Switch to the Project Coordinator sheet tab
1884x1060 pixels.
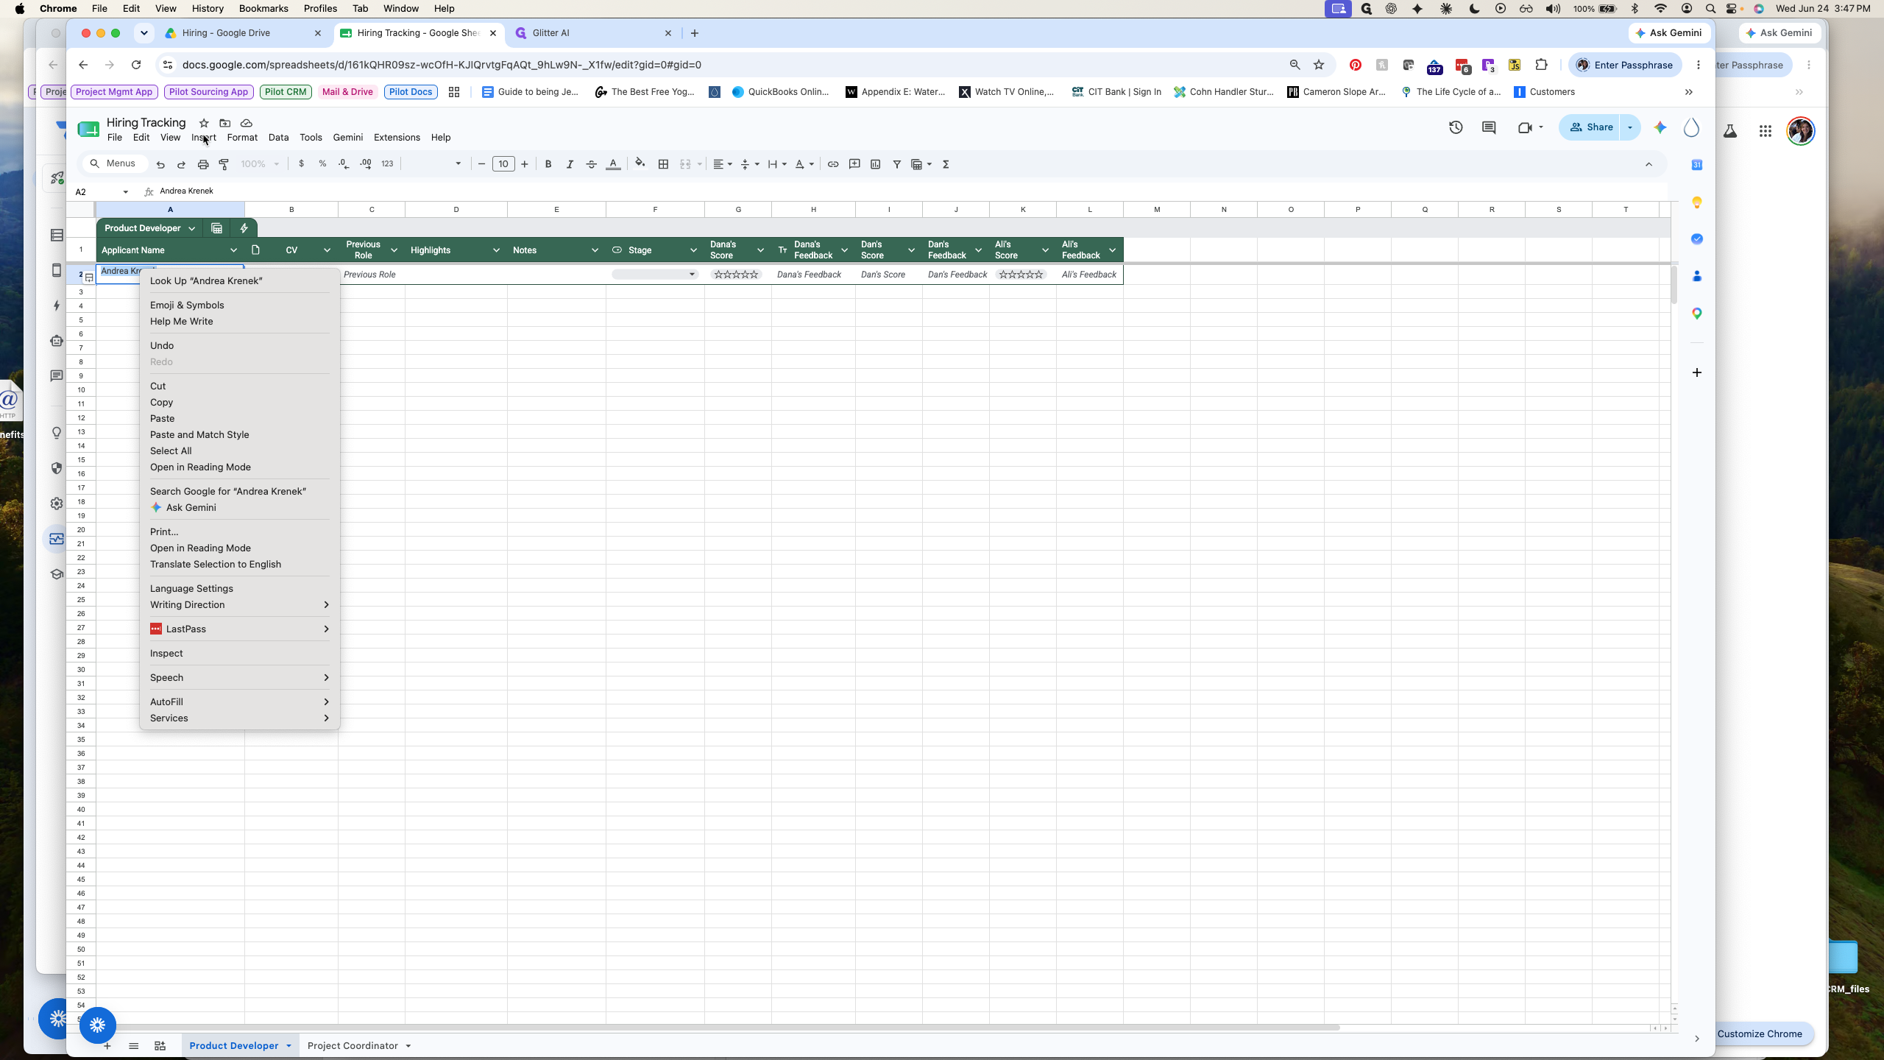353,1046
